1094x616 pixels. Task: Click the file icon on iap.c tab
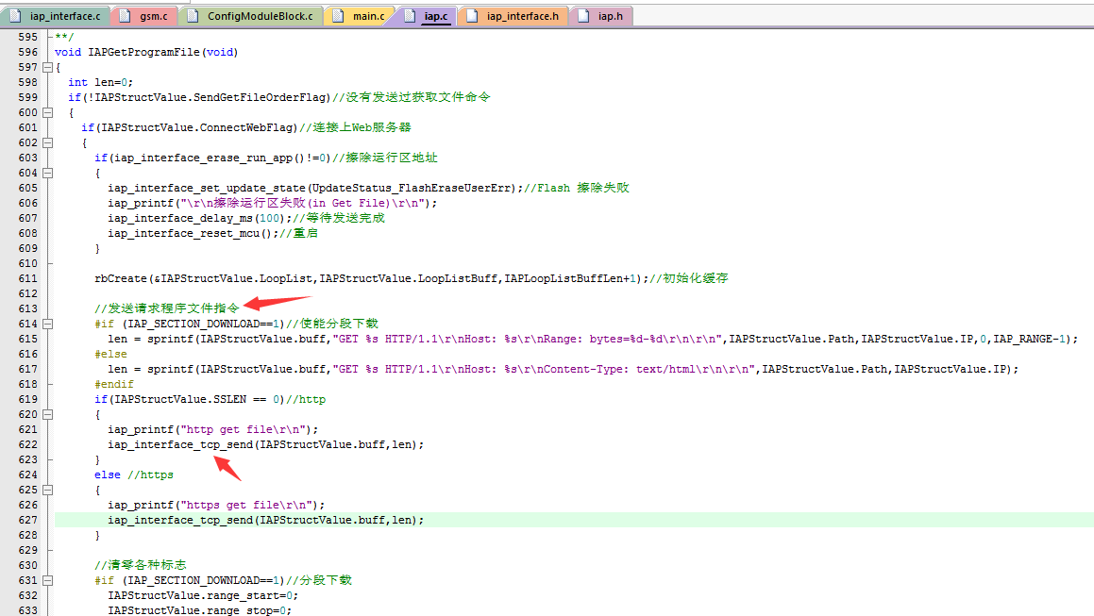(x=411, y=15)
